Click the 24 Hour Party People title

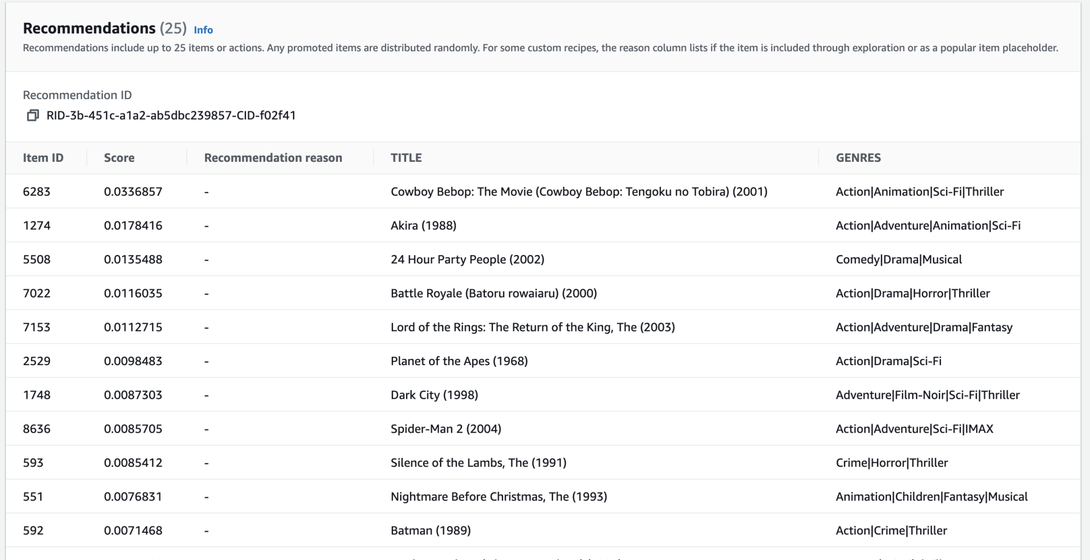(467, 259)
